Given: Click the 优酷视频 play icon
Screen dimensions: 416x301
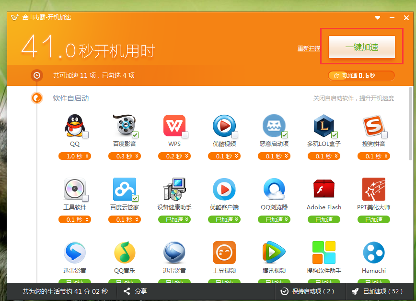Looking at the screenshot, I should (x=224, y=125).
